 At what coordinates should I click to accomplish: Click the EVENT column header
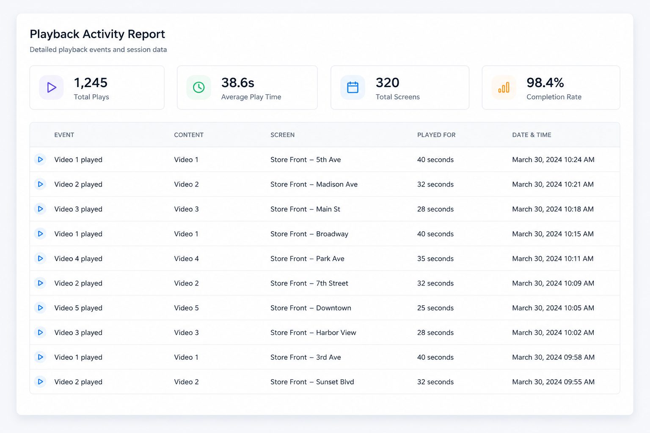tap(64, 135)
